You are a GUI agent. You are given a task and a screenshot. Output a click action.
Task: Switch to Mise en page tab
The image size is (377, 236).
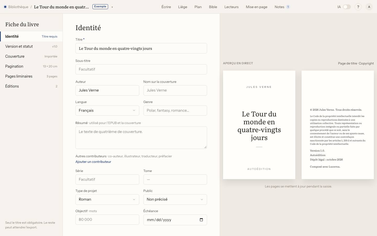click(257, 7)
